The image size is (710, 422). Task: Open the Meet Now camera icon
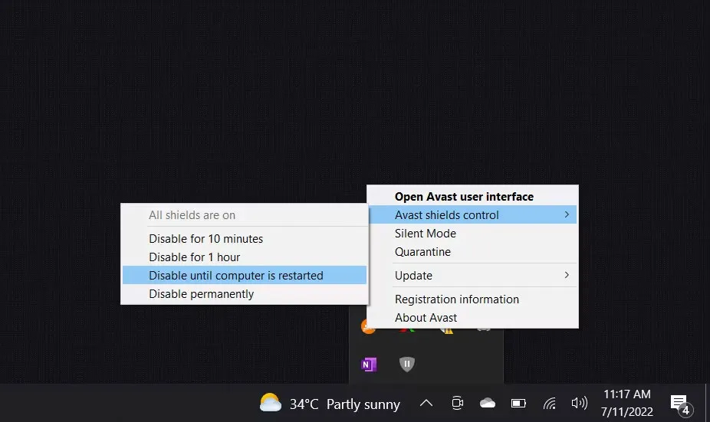[458, 403]
